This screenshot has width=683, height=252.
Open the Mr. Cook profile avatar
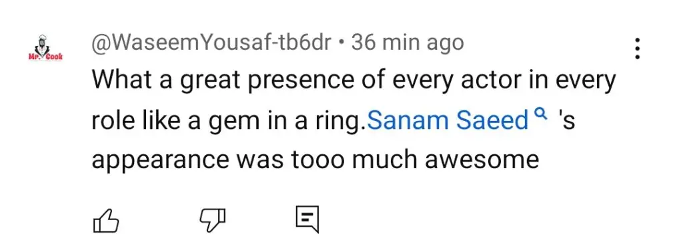pyautogui.click(x=45, y=48)
